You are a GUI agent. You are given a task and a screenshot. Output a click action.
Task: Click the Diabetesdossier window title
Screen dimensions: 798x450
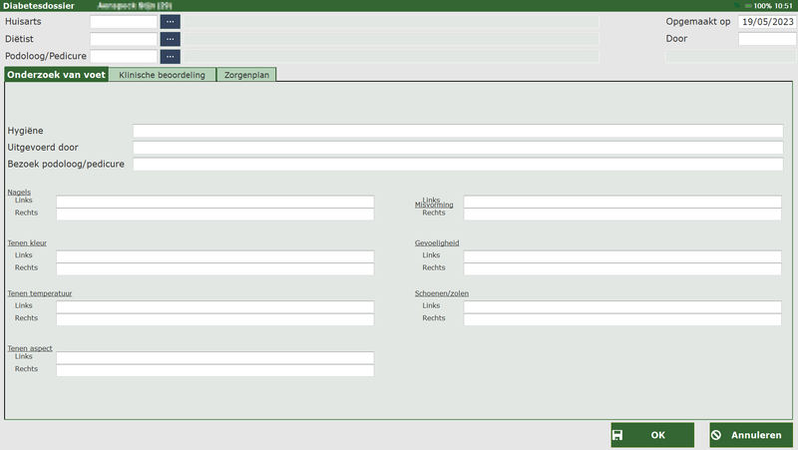click(39, 6)
